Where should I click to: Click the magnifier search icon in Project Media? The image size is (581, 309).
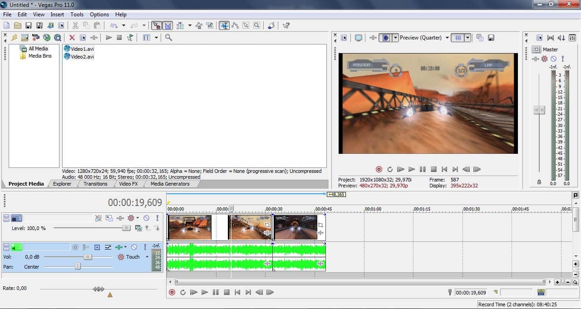click(168, 38)
